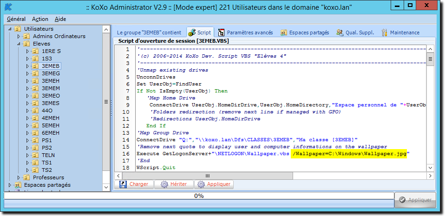Collapse the Utilisateurs tree node

coord(10,29)
